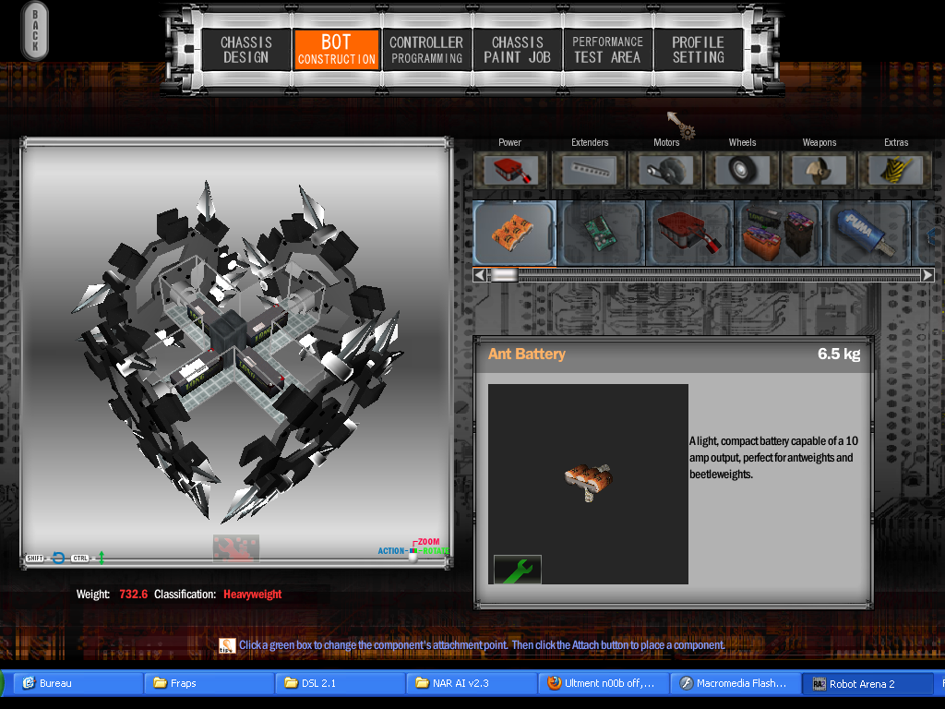This screenshot has height=709, width=945.
Task: Open the Fraps folder in the taskbar
Action: click(x=209, y=683)
